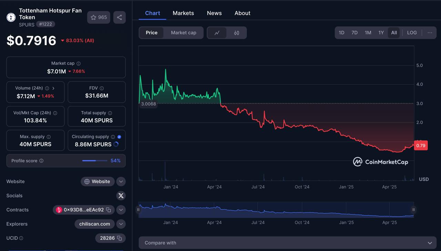Click the Tottenham Hotspur token logo
The width and height of the screenshot is (441, 251).
tap(11, 17)
